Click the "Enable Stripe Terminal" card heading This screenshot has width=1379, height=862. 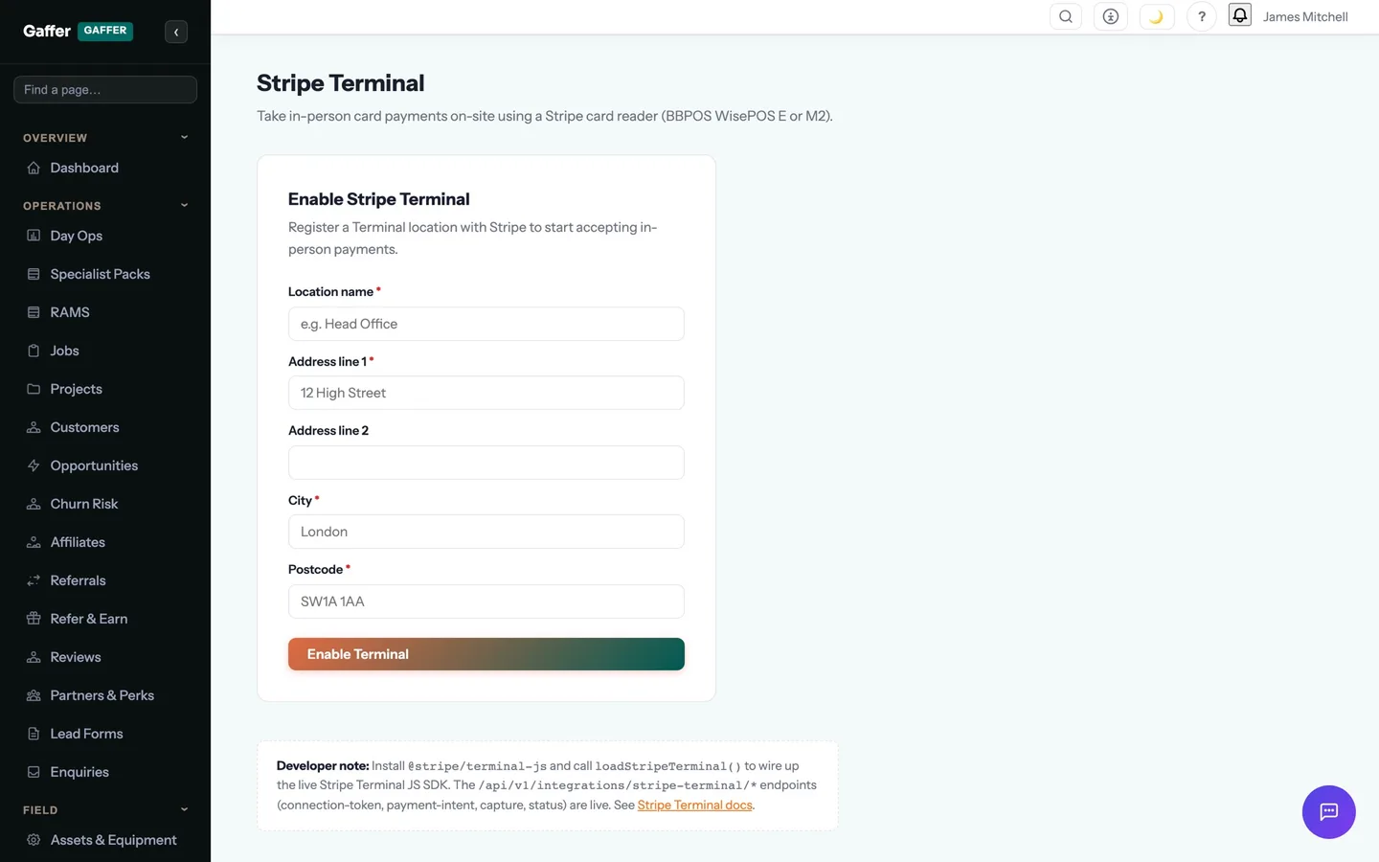(x=379, y=199)
